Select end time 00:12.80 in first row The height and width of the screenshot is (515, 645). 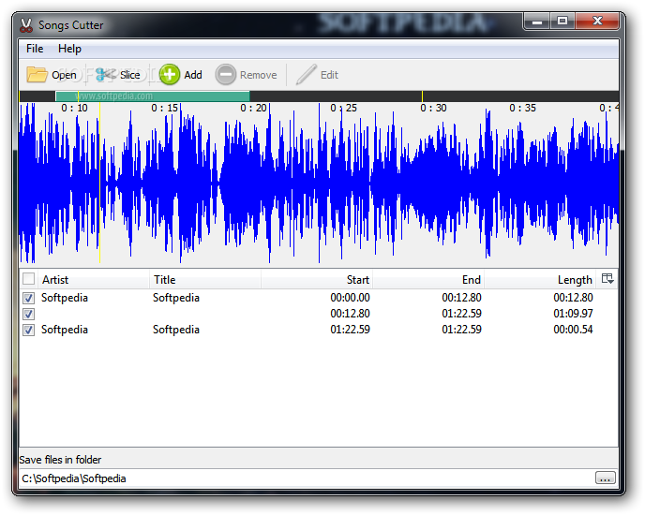(461, 298)
